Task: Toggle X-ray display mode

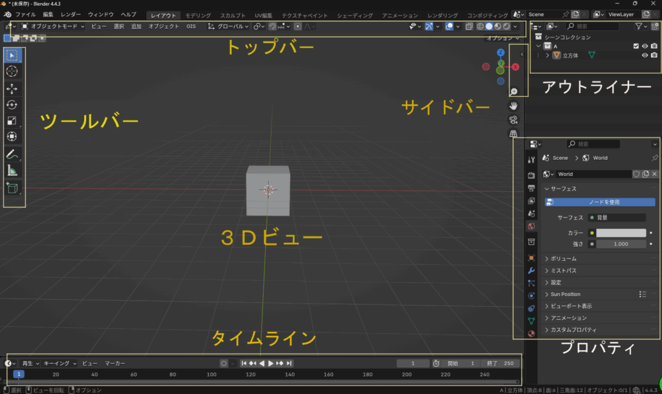Action: click(x=469, y=26)
